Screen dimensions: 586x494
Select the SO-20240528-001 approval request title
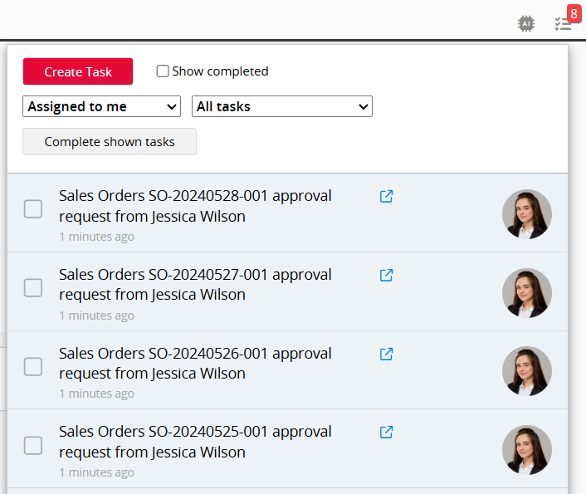pyautogui.click(x=195, y=206)
